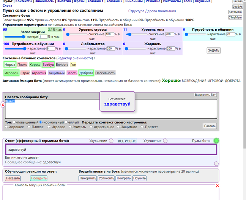The image size is (246, 200).
Task: Clear message with red X icon
Action: 3,105
